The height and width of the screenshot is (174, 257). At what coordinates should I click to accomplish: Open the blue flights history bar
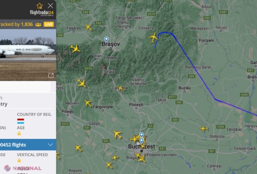28,145
